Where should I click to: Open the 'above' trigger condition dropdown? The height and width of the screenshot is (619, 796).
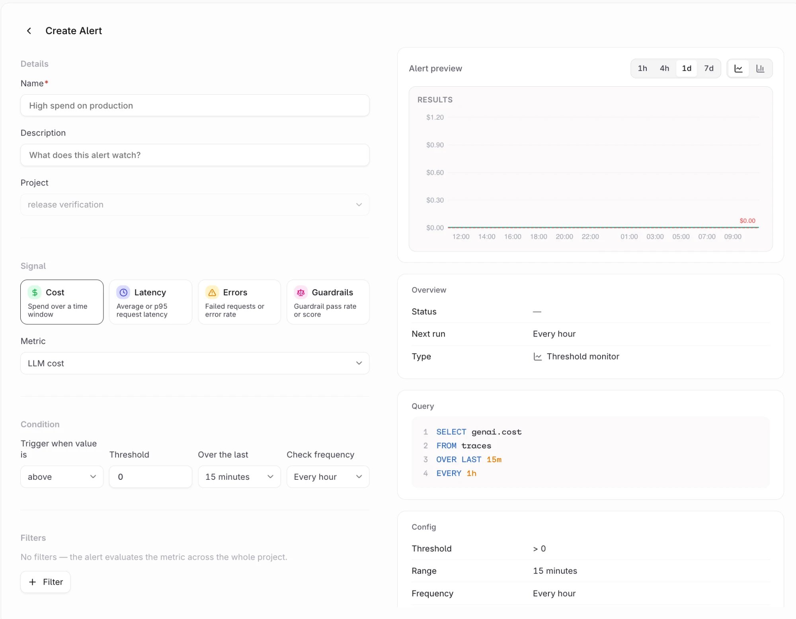(62, 477)
